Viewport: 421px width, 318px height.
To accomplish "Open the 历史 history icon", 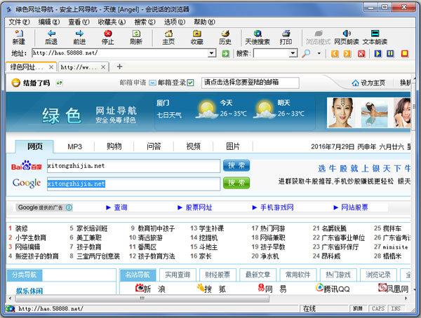I will tap(225, 37).
